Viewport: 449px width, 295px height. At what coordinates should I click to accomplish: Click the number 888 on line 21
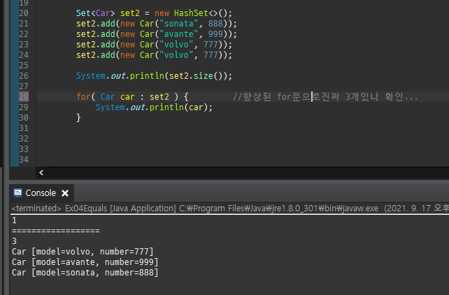coord(215,24)
